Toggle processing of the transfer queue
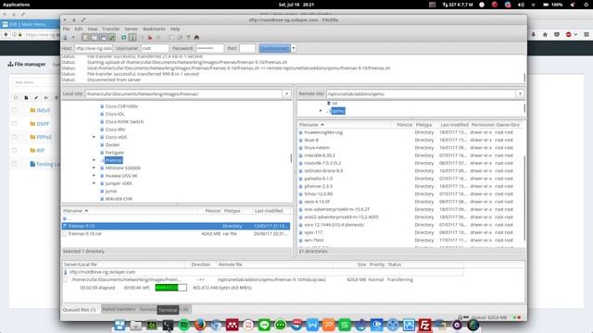Viewport: 593px width, 333px height. tap(132, 37)
